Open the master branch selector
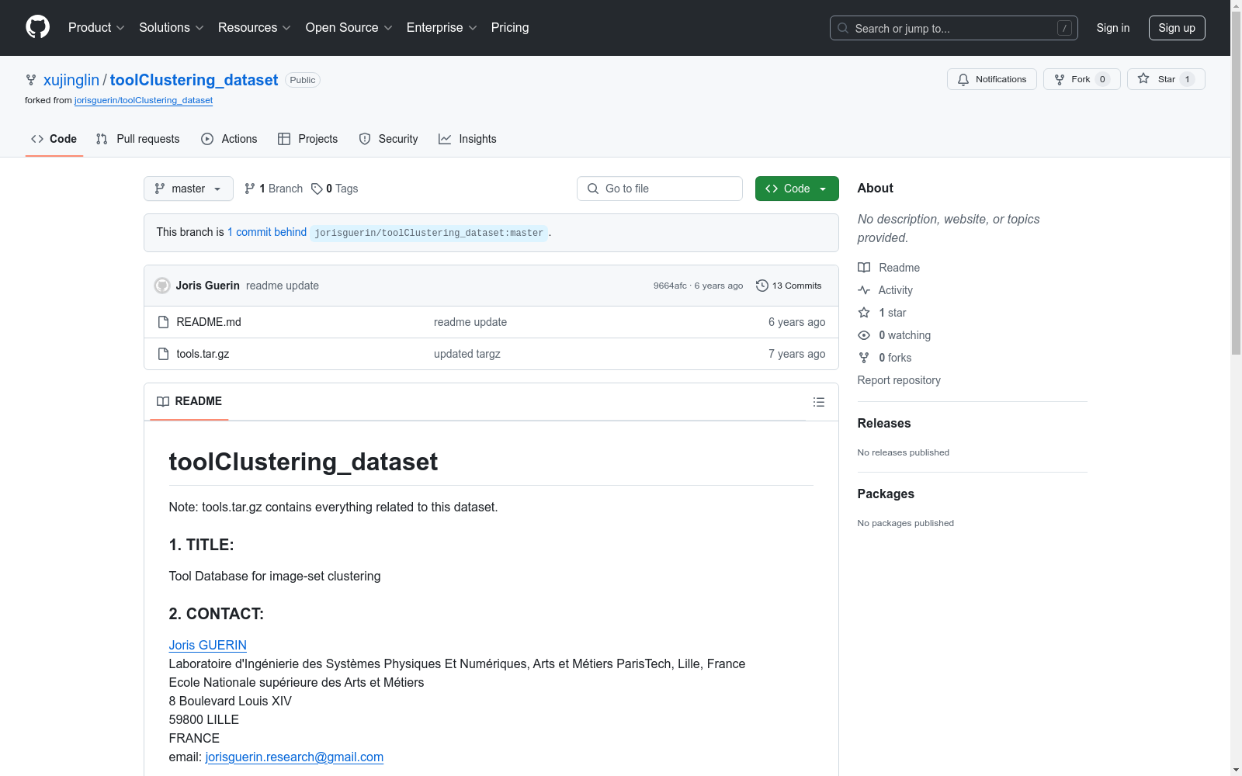Screen dimensions: 1242x776 click(x=189, y=189)
